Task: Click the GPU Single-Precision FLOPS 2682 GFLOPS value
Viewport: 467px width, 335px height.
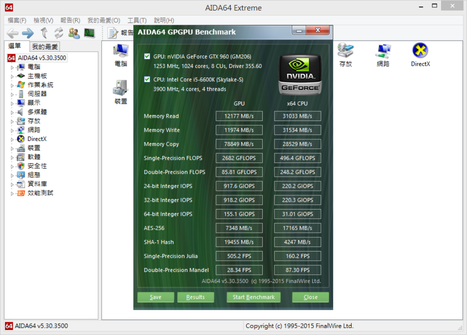Action: tap(239, 158)
